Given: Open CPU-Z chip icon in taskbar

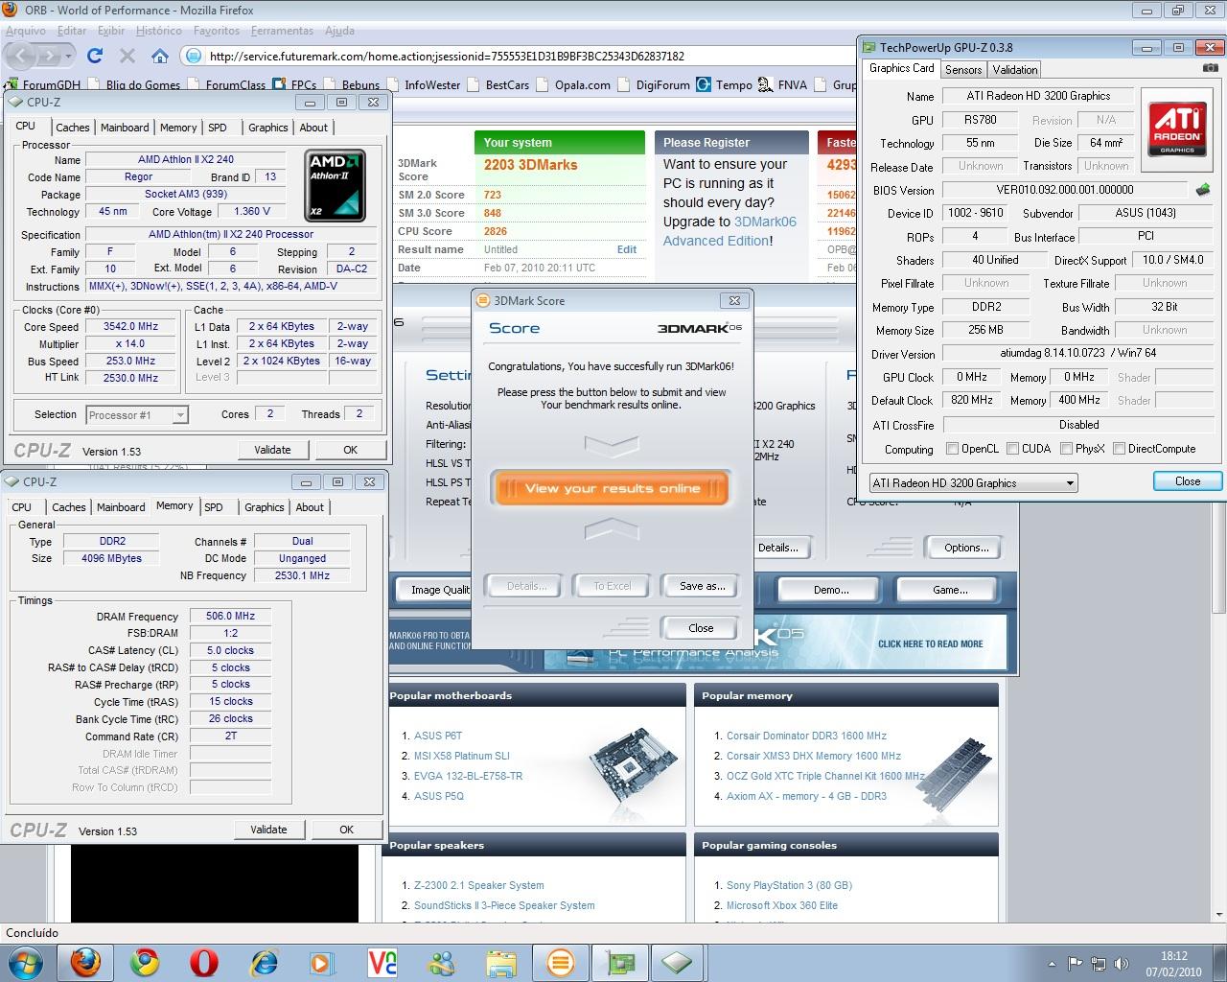Looking at the screenshot, I should [679, 961].
